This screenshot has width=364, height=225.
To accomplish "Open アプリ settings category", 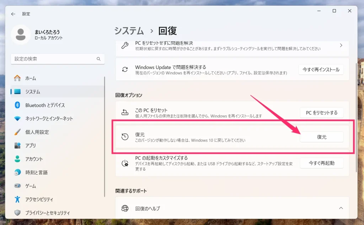I will 57,145.
